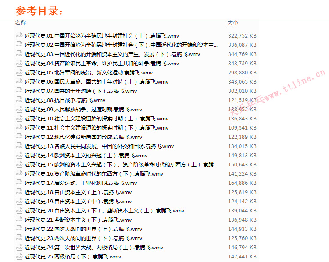329x262 pixels.
Task: Select file 近现代史.18 自由资本主义（上）
Action: (78, 192)
